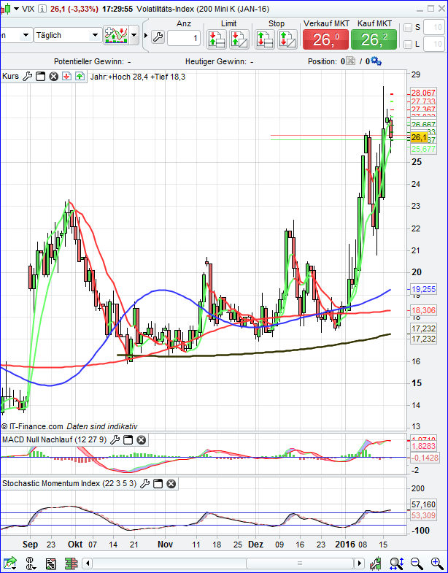Click the close position X icon

pyautogui.click(x=350, y=61)
